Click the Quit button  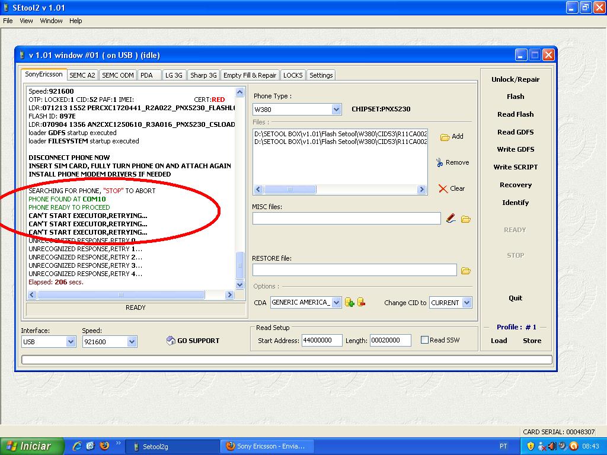[x=515, y=298]
